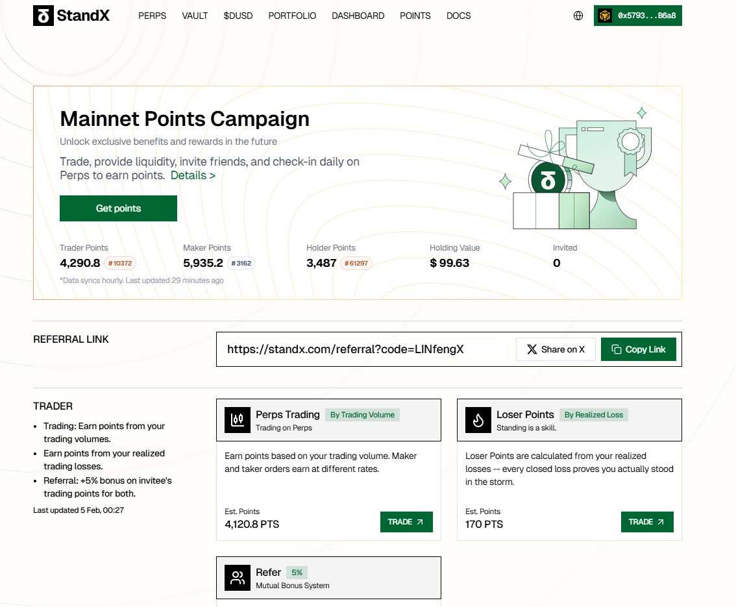This screenshot has height=607, width=736.
Task: Click the Holder Points value 3,487
Action: tap(321, 263)
